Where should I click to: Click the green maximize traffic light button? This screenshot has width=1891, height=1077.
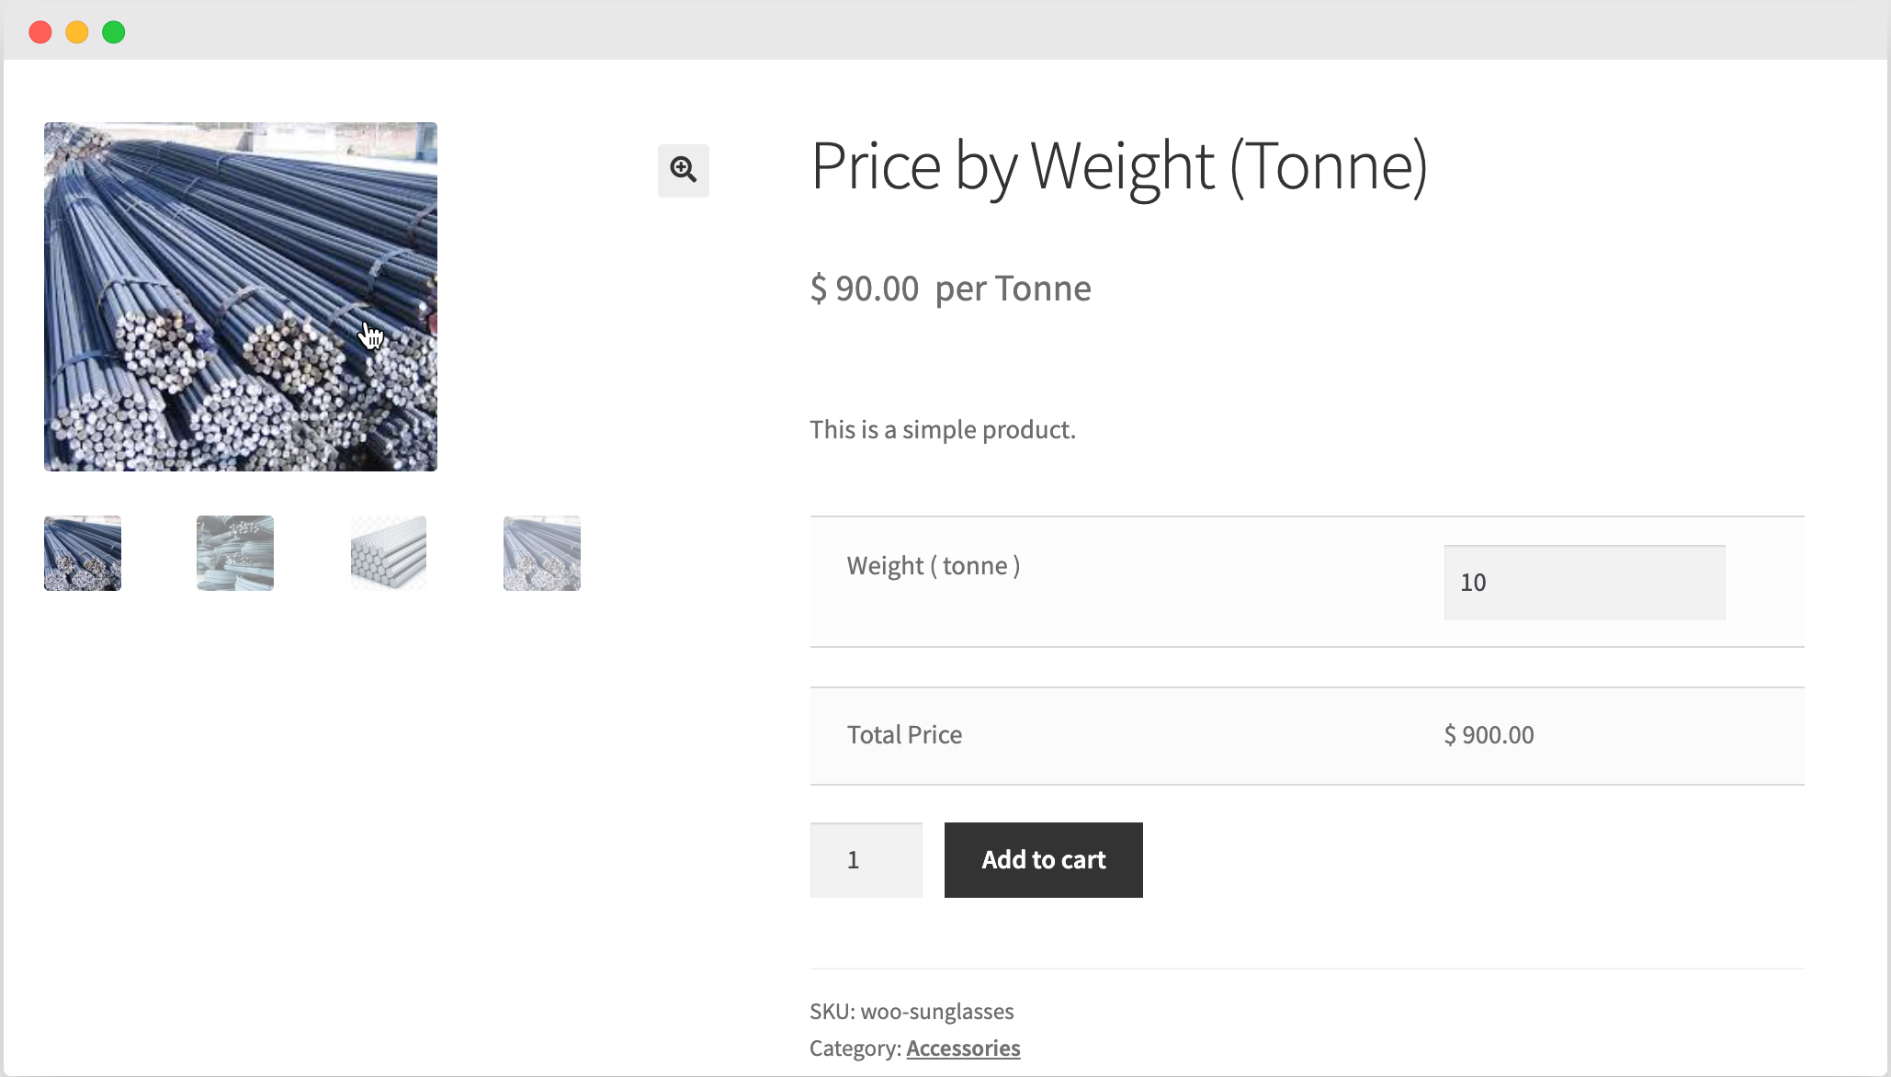(x=113, y=31)
